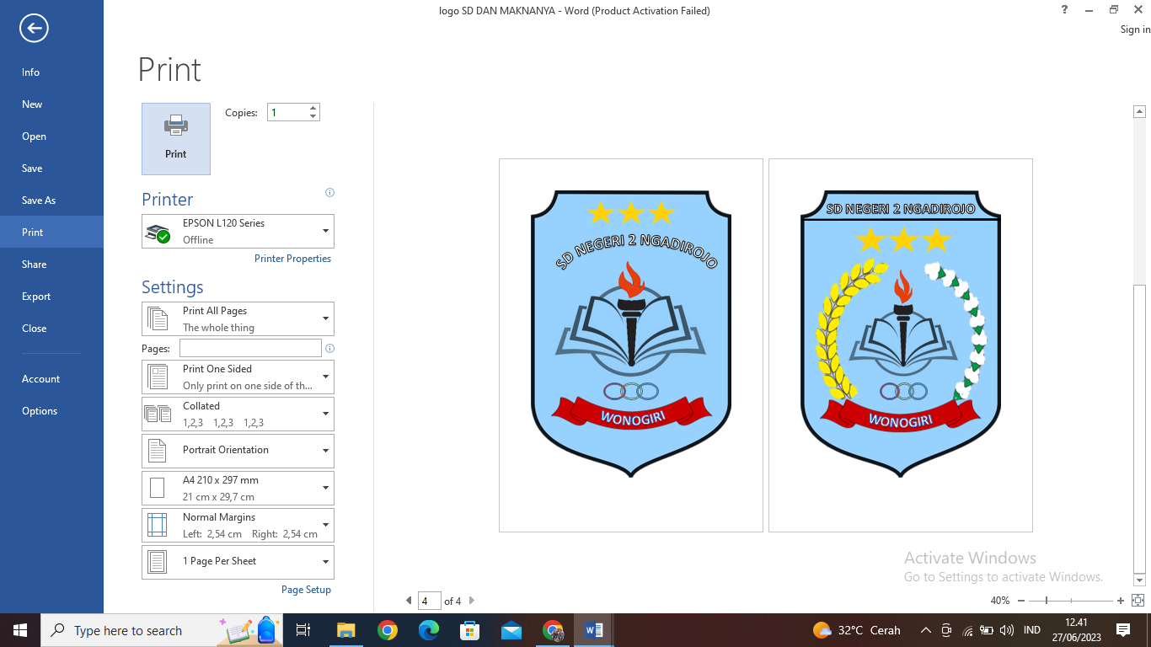The image size is (1151, 647).
Task: Select Account in the Backstage menu
Action: [x=51, y=379]
